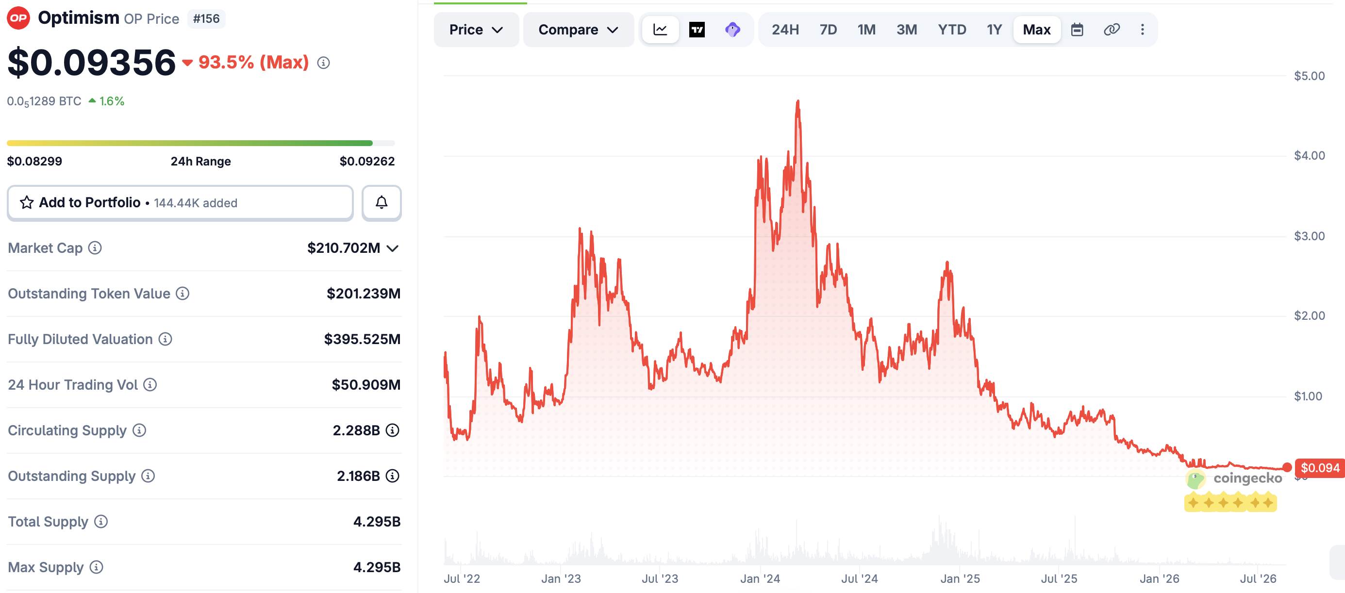The image size is (1345, 593).
Task: Open the three-dot chart options menu
Action: point(1143,30)
